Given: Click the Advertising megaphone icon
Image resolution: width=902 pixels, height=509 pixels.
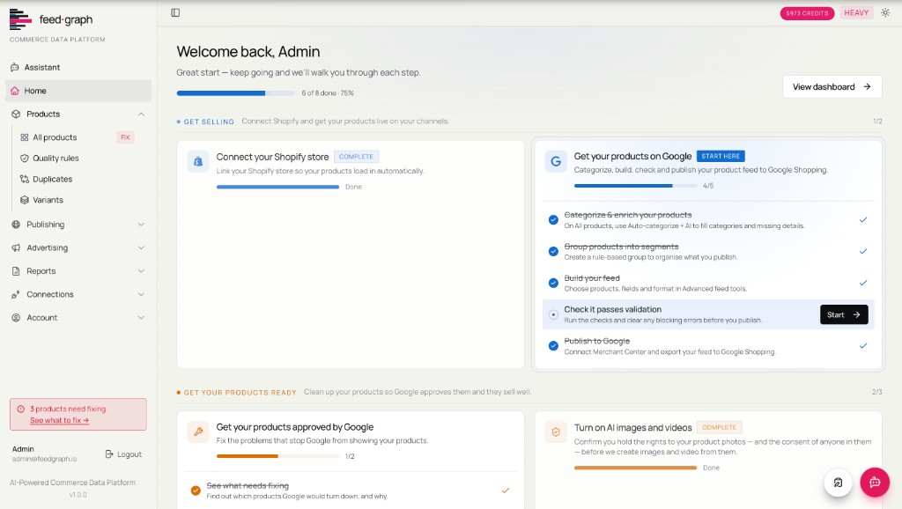Looking at the screenshot, I should point(16,247).
